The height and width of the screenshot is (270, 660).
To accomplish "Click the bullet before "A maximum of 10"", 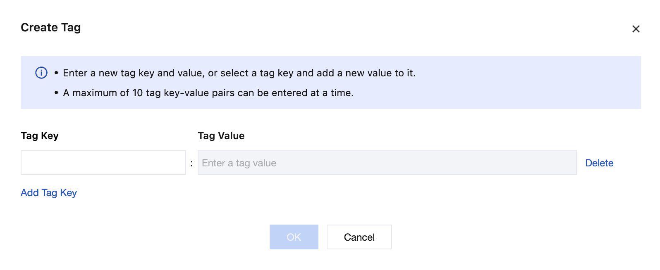I will pos(56,93).
